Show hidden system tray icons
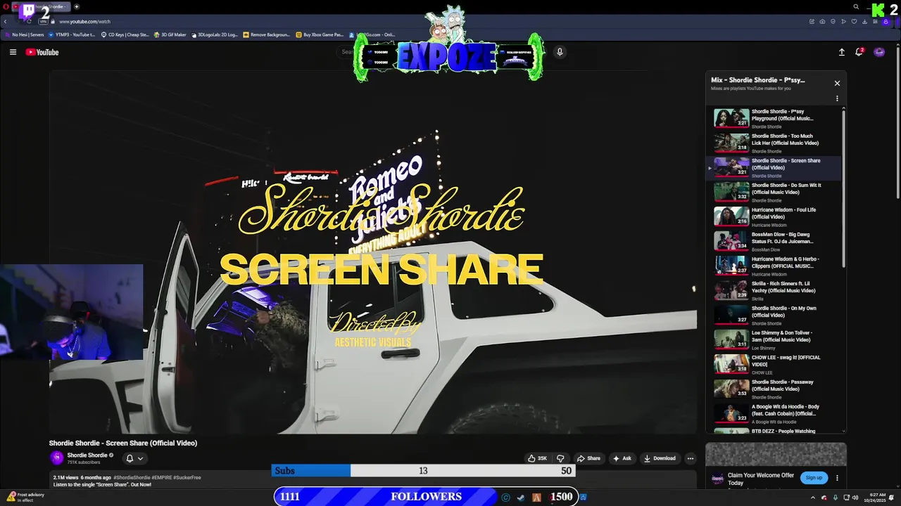Viewport: 901px width, 506px height. [x=813, y=498]
